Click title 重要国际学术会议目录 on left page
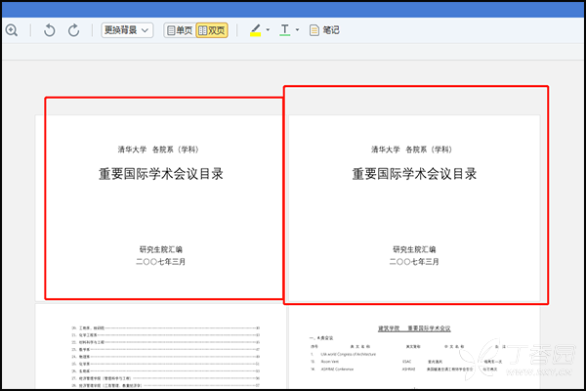586x391 pixels. click(160, 174)
